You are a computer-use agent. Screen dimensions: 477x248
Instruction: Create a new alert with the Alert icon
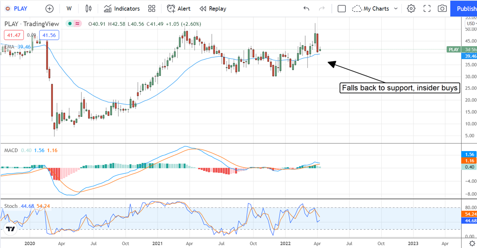coord(178,8)
